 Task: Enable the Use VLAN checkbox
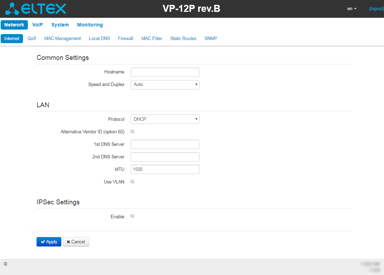[132, 181]
